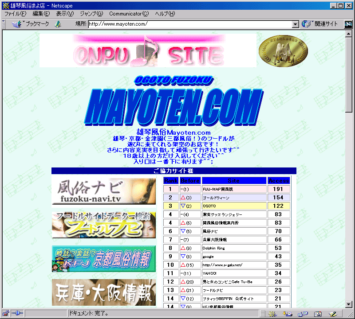Open the 編集(E) menu
The height and width of the screenshot is (319, 355).
click(x=41, y=14)
